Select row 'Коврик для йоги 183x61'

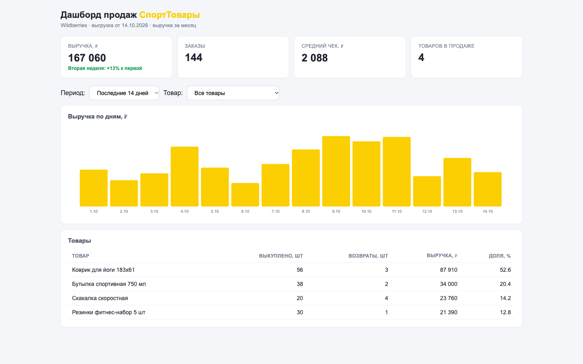(x=291, y=270)
